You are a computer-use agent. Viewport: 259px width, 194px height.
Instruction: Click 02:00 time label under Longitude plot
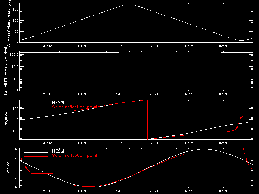tap(153, 143)
